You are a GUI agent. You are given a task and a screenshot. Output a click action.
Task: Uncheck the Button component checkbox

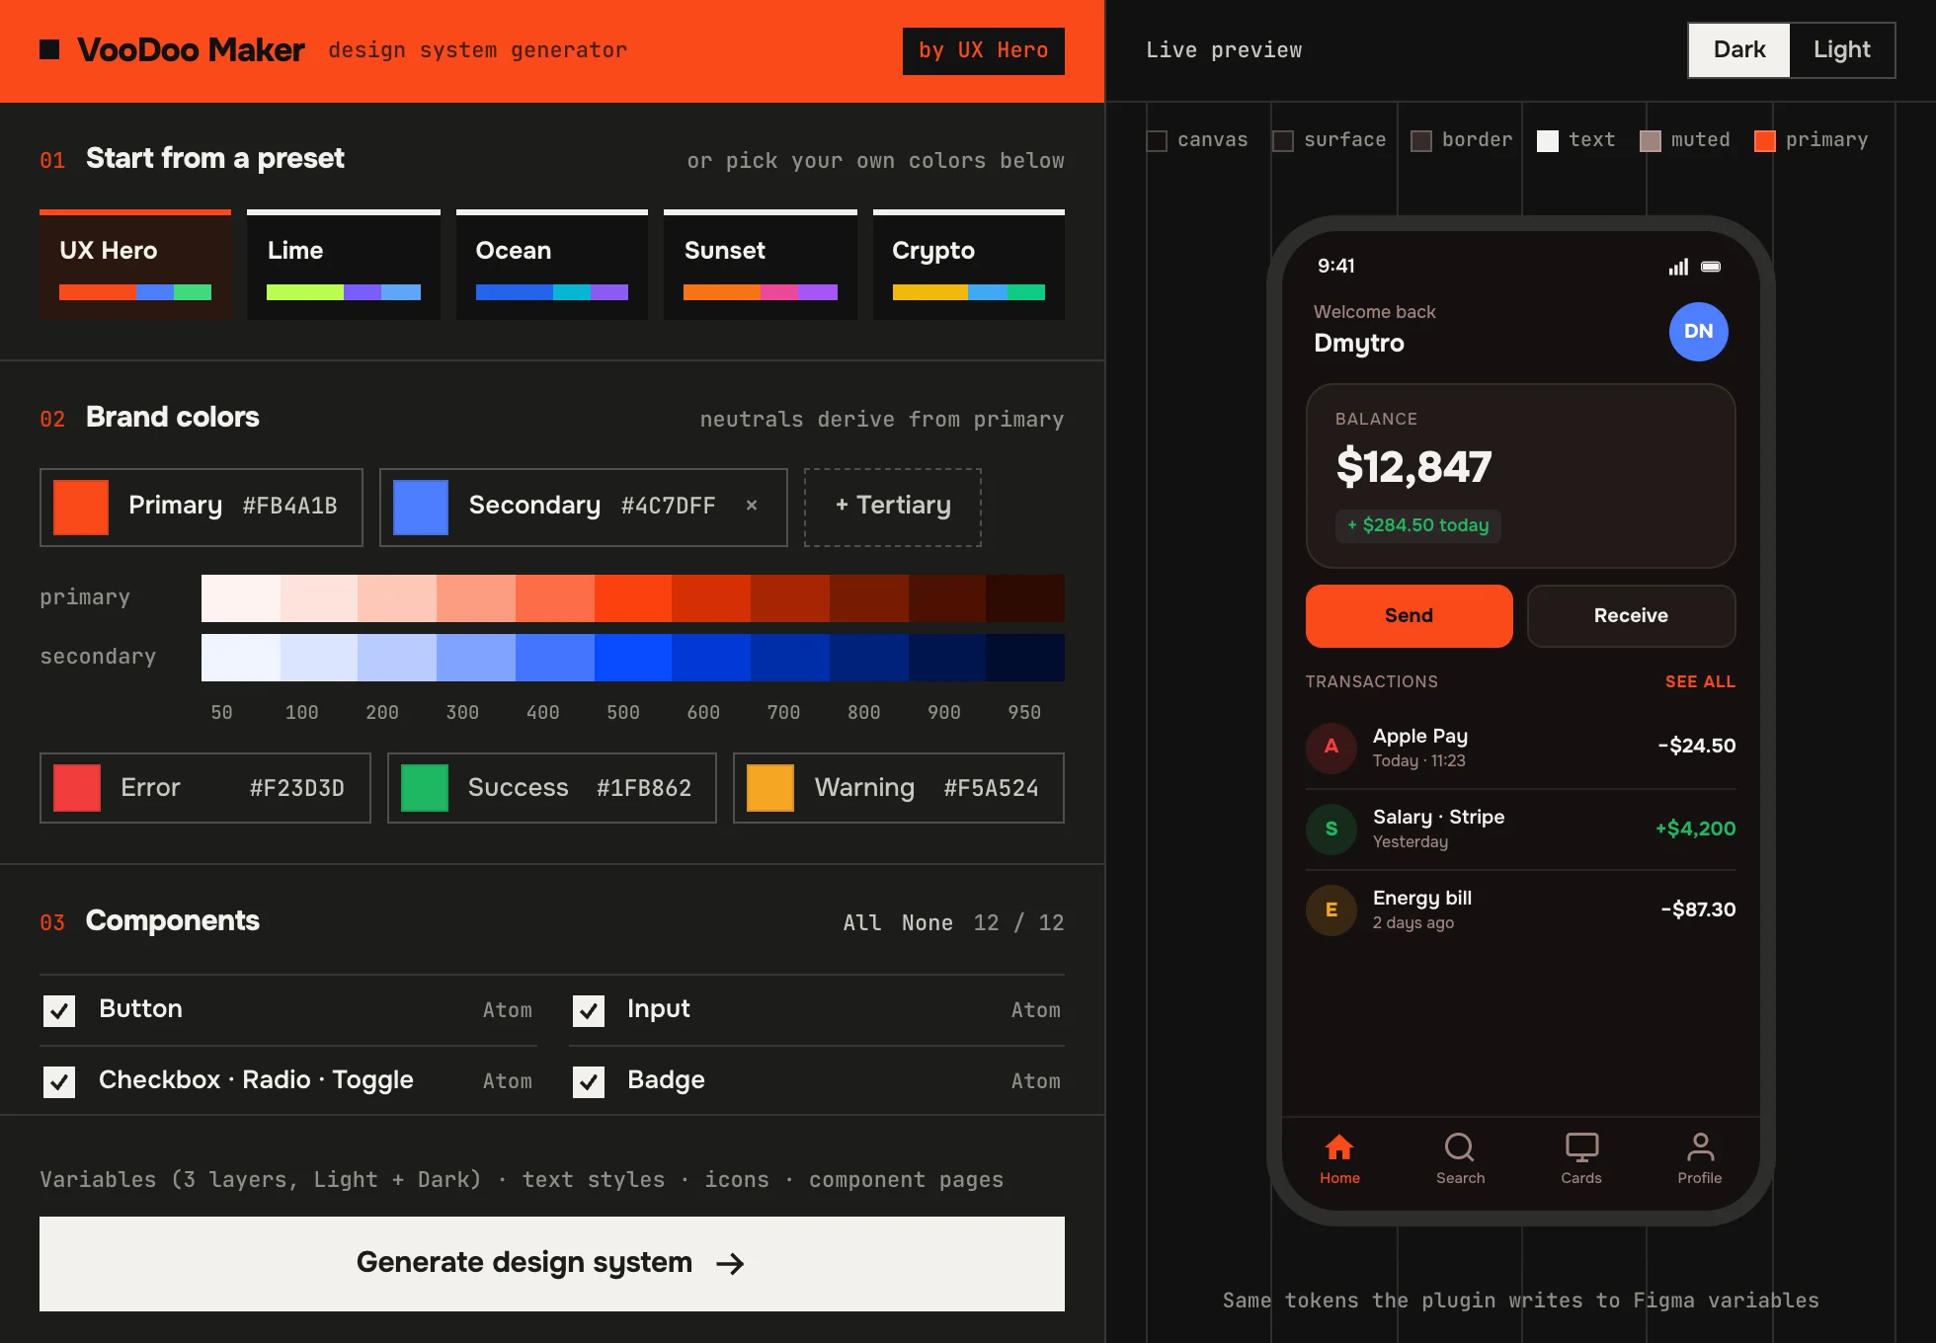(59, 1010)
